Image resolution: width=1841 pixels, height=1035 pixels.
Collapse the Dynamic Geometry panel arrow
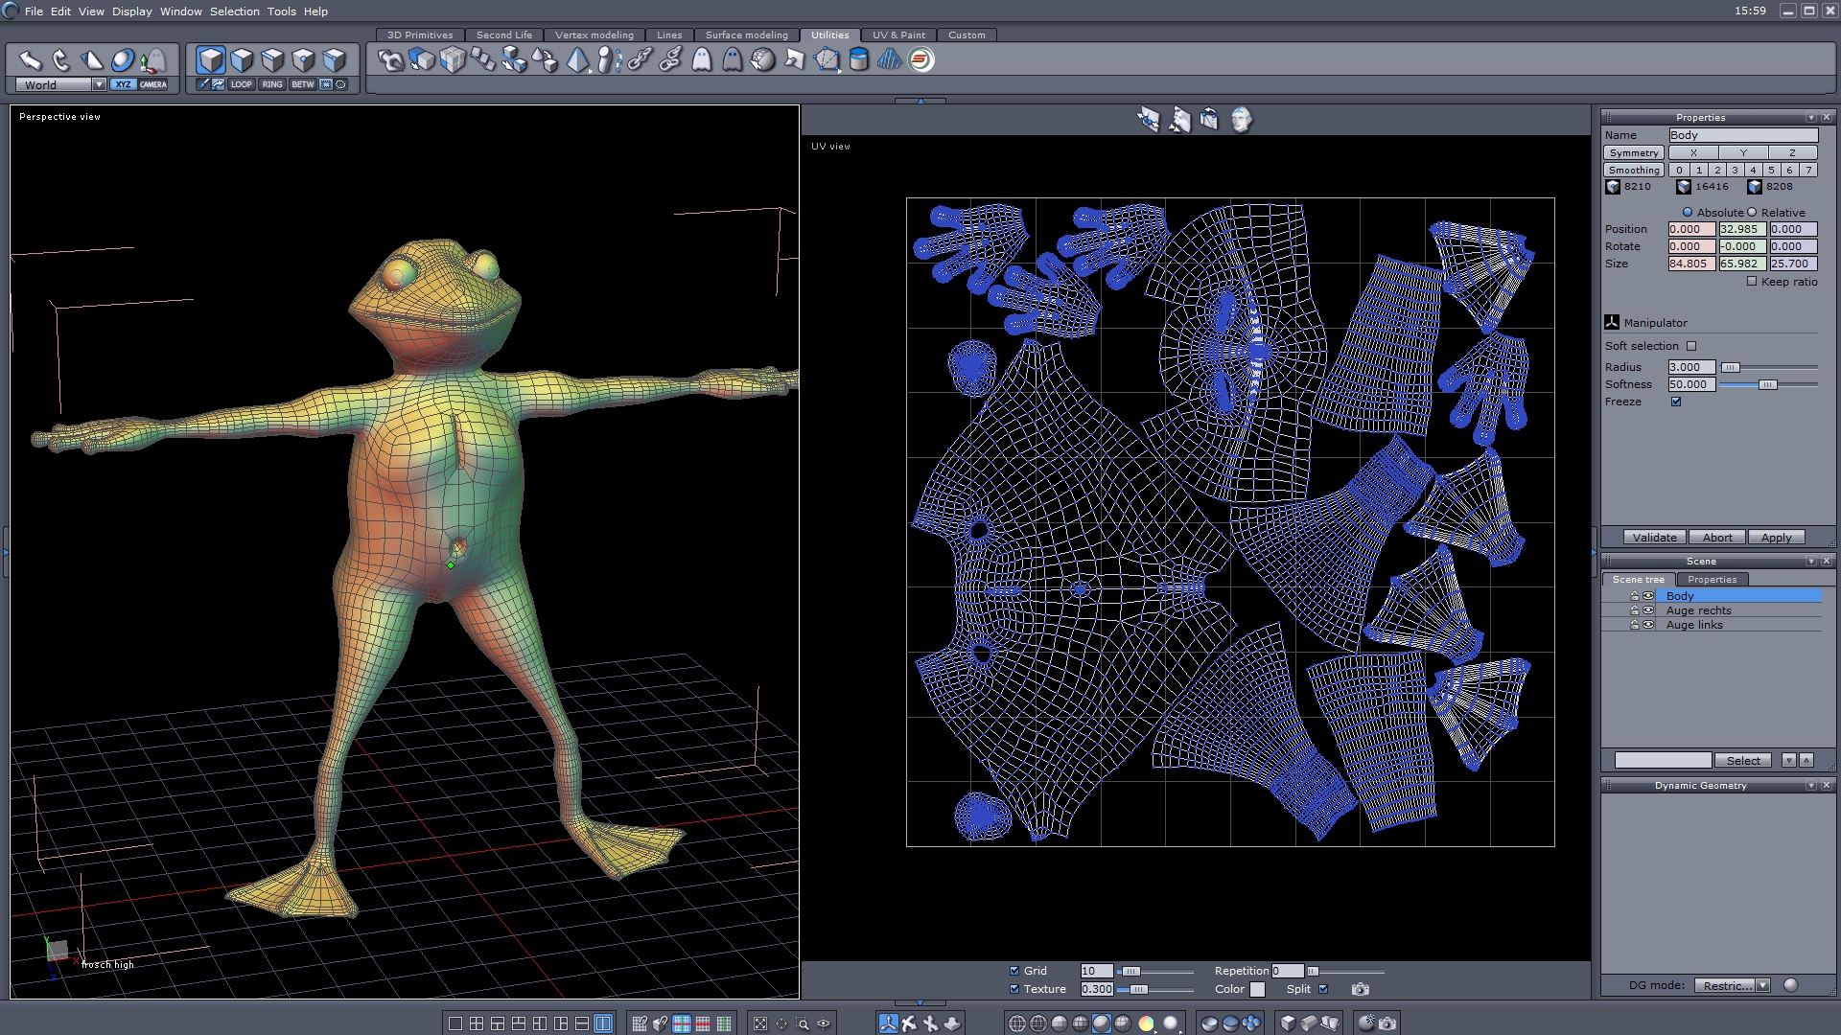[1810, 786]
